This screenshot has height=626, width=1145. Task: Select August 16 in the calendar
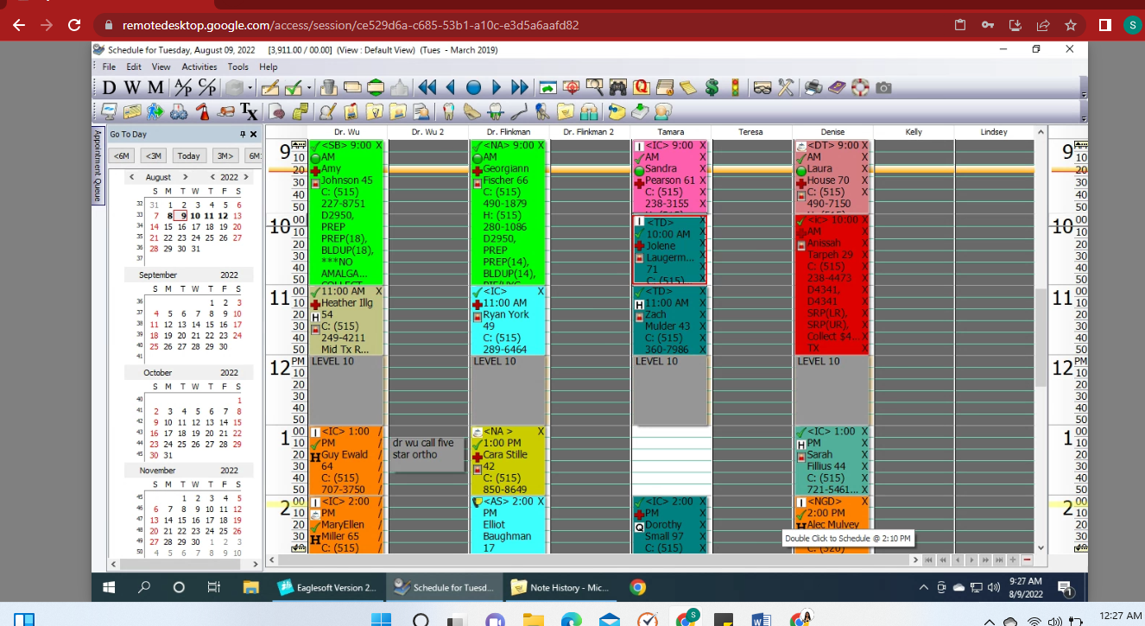pos(181,227)
